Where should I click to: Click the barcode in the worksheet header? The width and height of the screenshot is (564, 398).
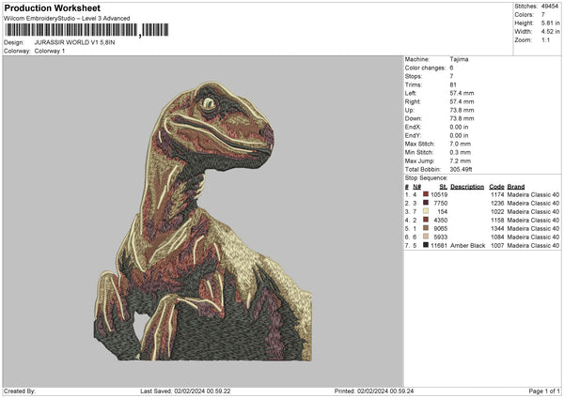point(86,30)
